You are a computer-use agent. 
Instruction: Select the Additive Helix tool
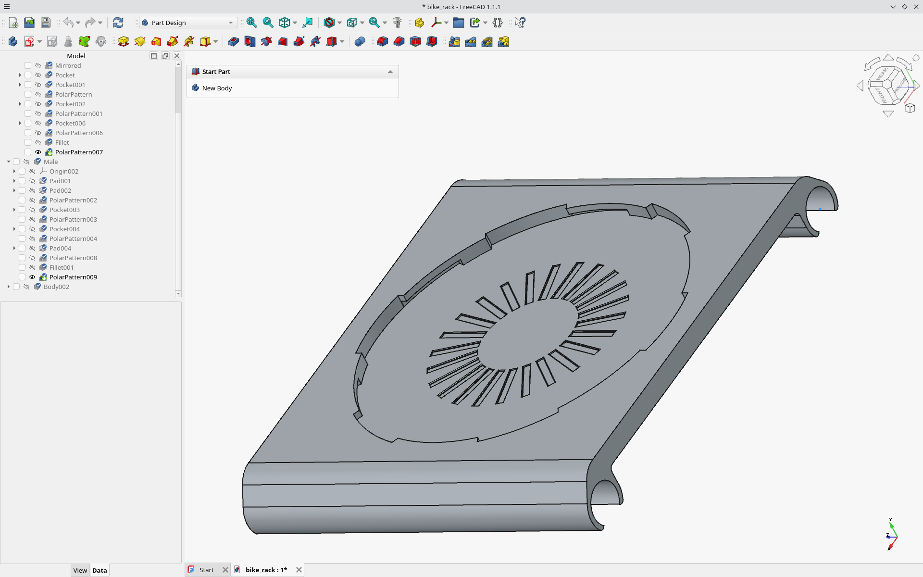click(189, 42)
